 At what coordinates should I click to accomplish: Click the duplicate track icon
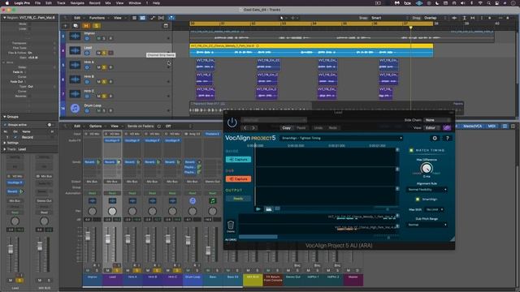(76, 25)
